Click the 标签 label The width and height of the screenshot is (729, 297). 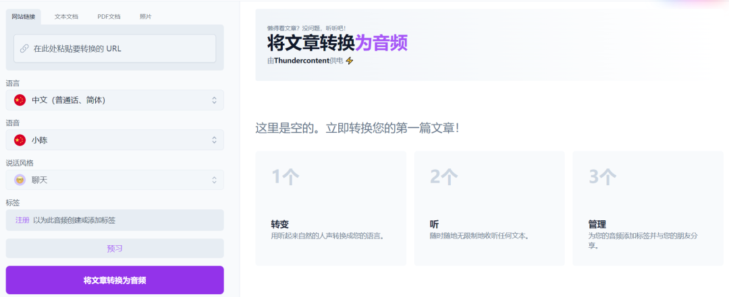(13, 203)
